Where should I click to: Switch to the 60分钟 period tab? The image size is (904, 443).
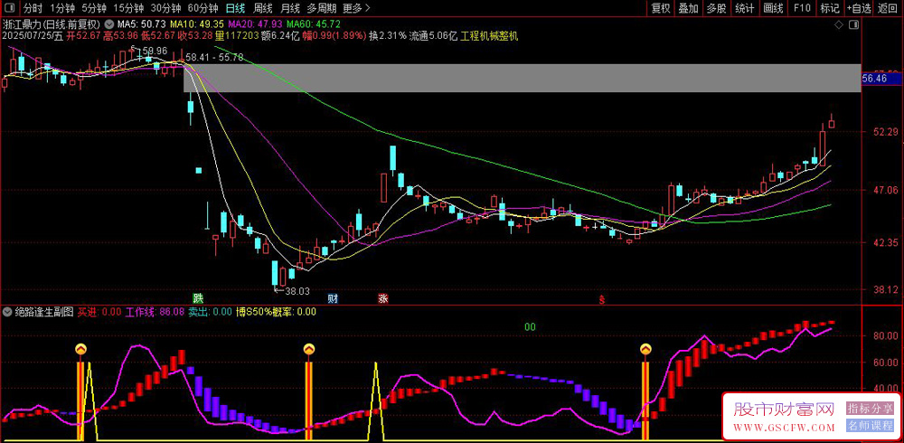point(202,8)
